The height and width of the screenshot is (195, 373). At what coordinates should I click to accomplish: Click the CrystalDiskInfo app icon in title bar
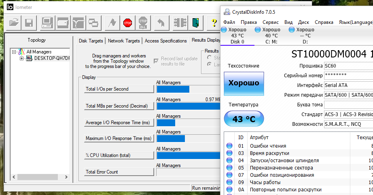pos(227,12)
